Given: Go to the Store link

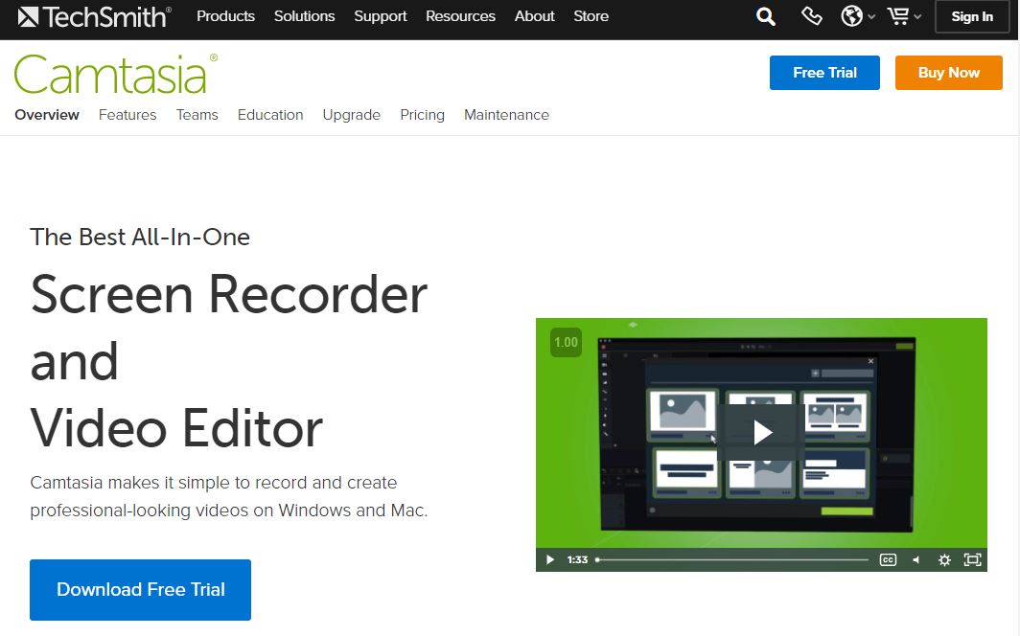Looking at the screenshot, I should pos(591,16).
